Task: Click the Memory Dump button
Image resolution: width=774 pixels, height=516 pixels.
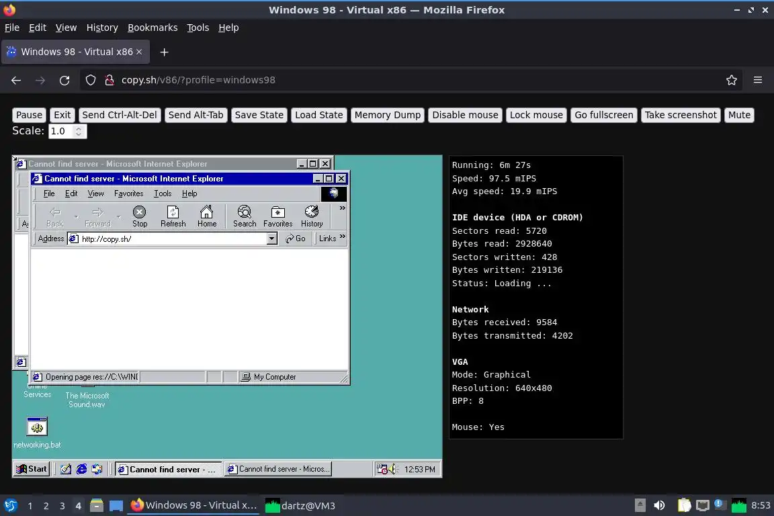Action: pos(388,115)
